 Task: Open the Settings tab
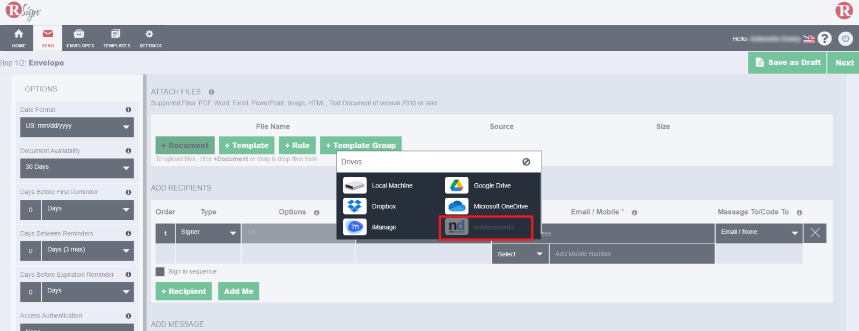pos(150,38)
